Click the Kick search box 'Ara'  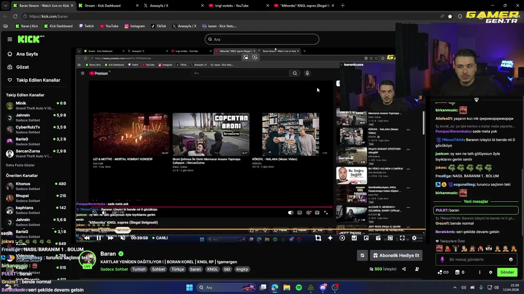click(x=262, y=39)
